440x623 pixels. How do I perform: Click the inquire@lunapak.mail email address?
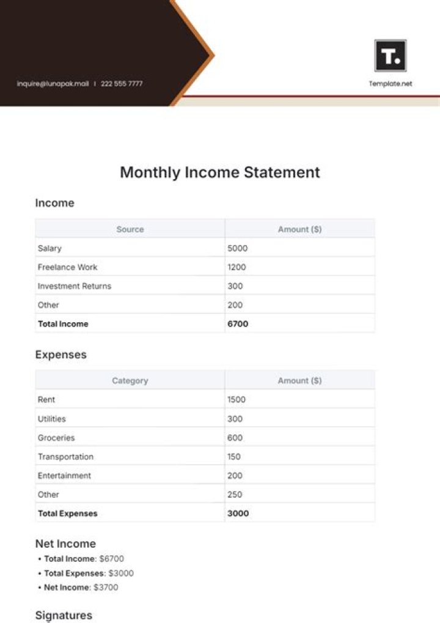[53, 84]
